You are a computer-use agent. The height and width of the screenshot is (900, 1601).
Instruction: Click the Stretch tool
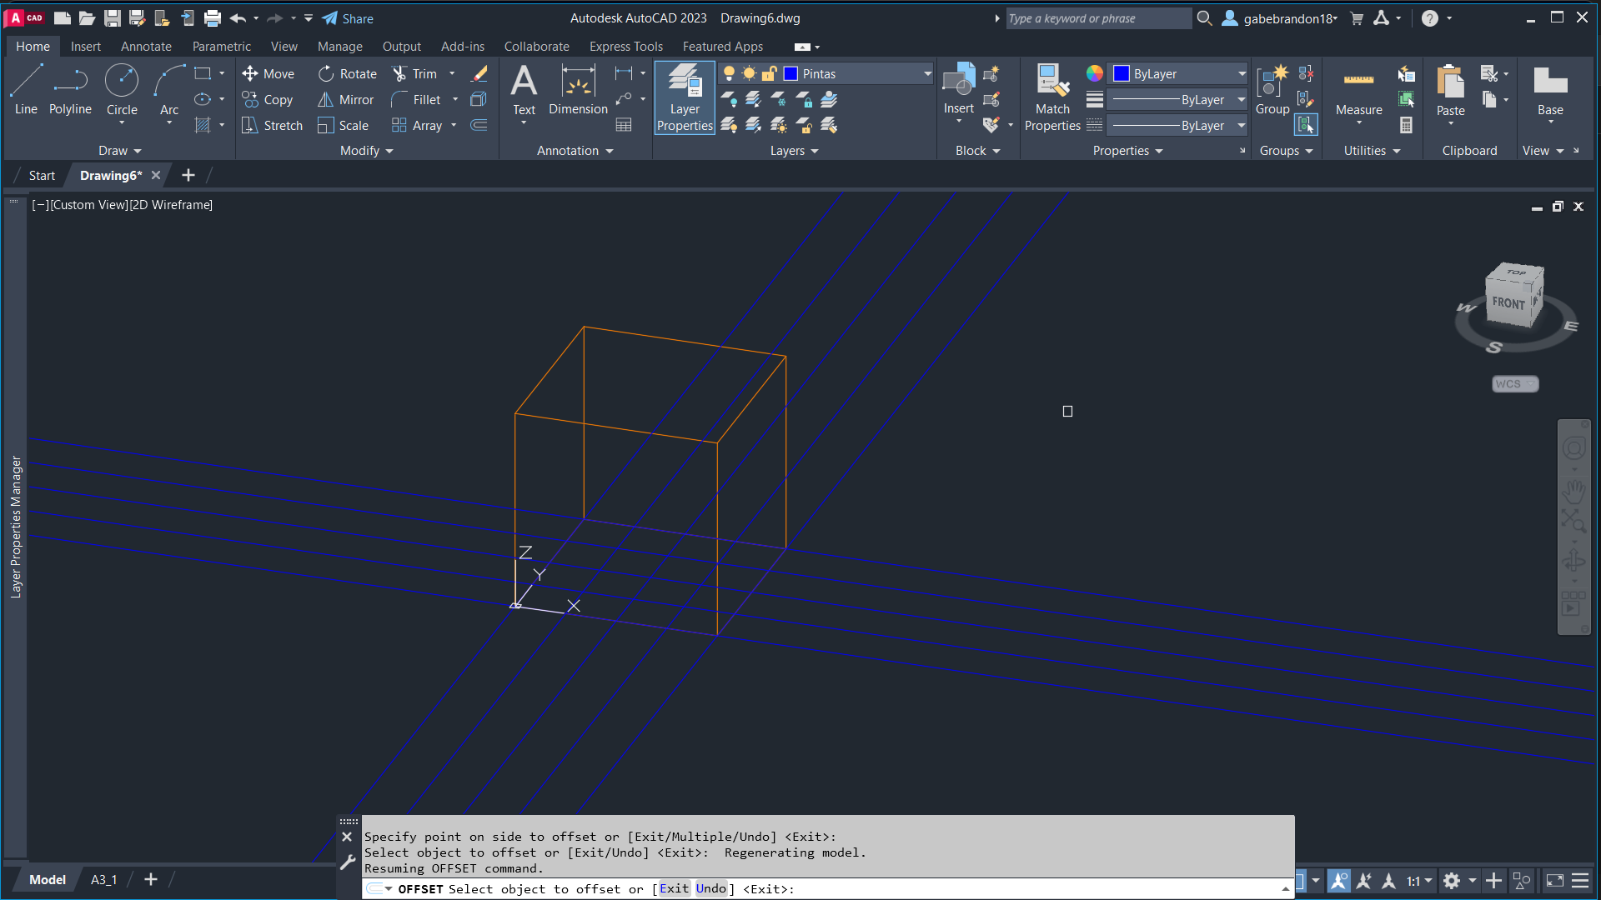pyautogui.click(x=272, y=126)
